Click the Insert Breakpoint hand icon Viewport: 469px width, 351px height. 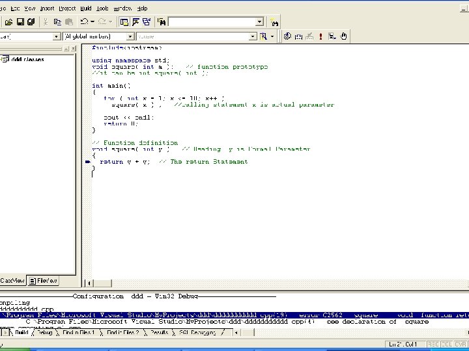pyautogui.click(x=343, y=36)
